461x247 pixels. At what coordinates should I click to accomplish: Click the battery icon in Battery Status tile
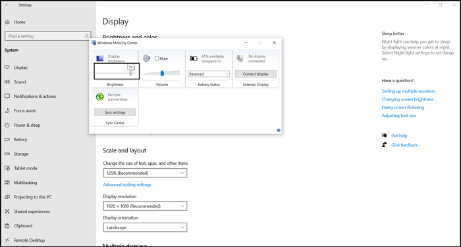pyautogui.click(x=194, y=58)
